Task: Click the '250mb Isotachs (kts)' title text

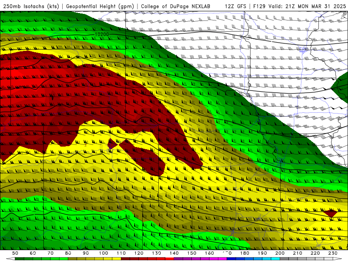Action: [31, 6]
